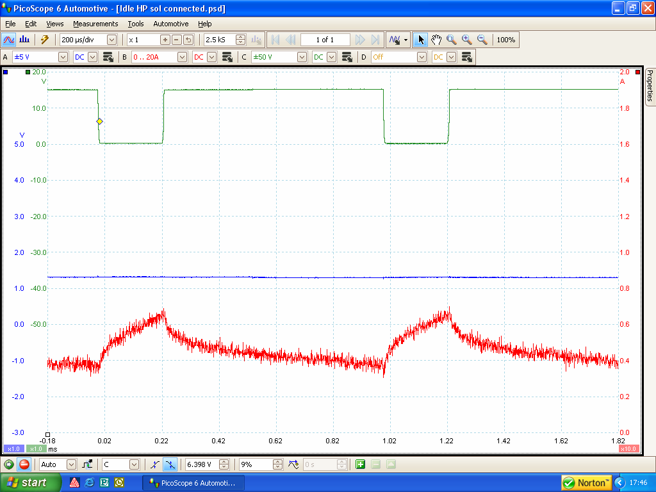This screenshot has height=492, width=656.
Task: Open the Edit menu
Action: tap(31, 24)
